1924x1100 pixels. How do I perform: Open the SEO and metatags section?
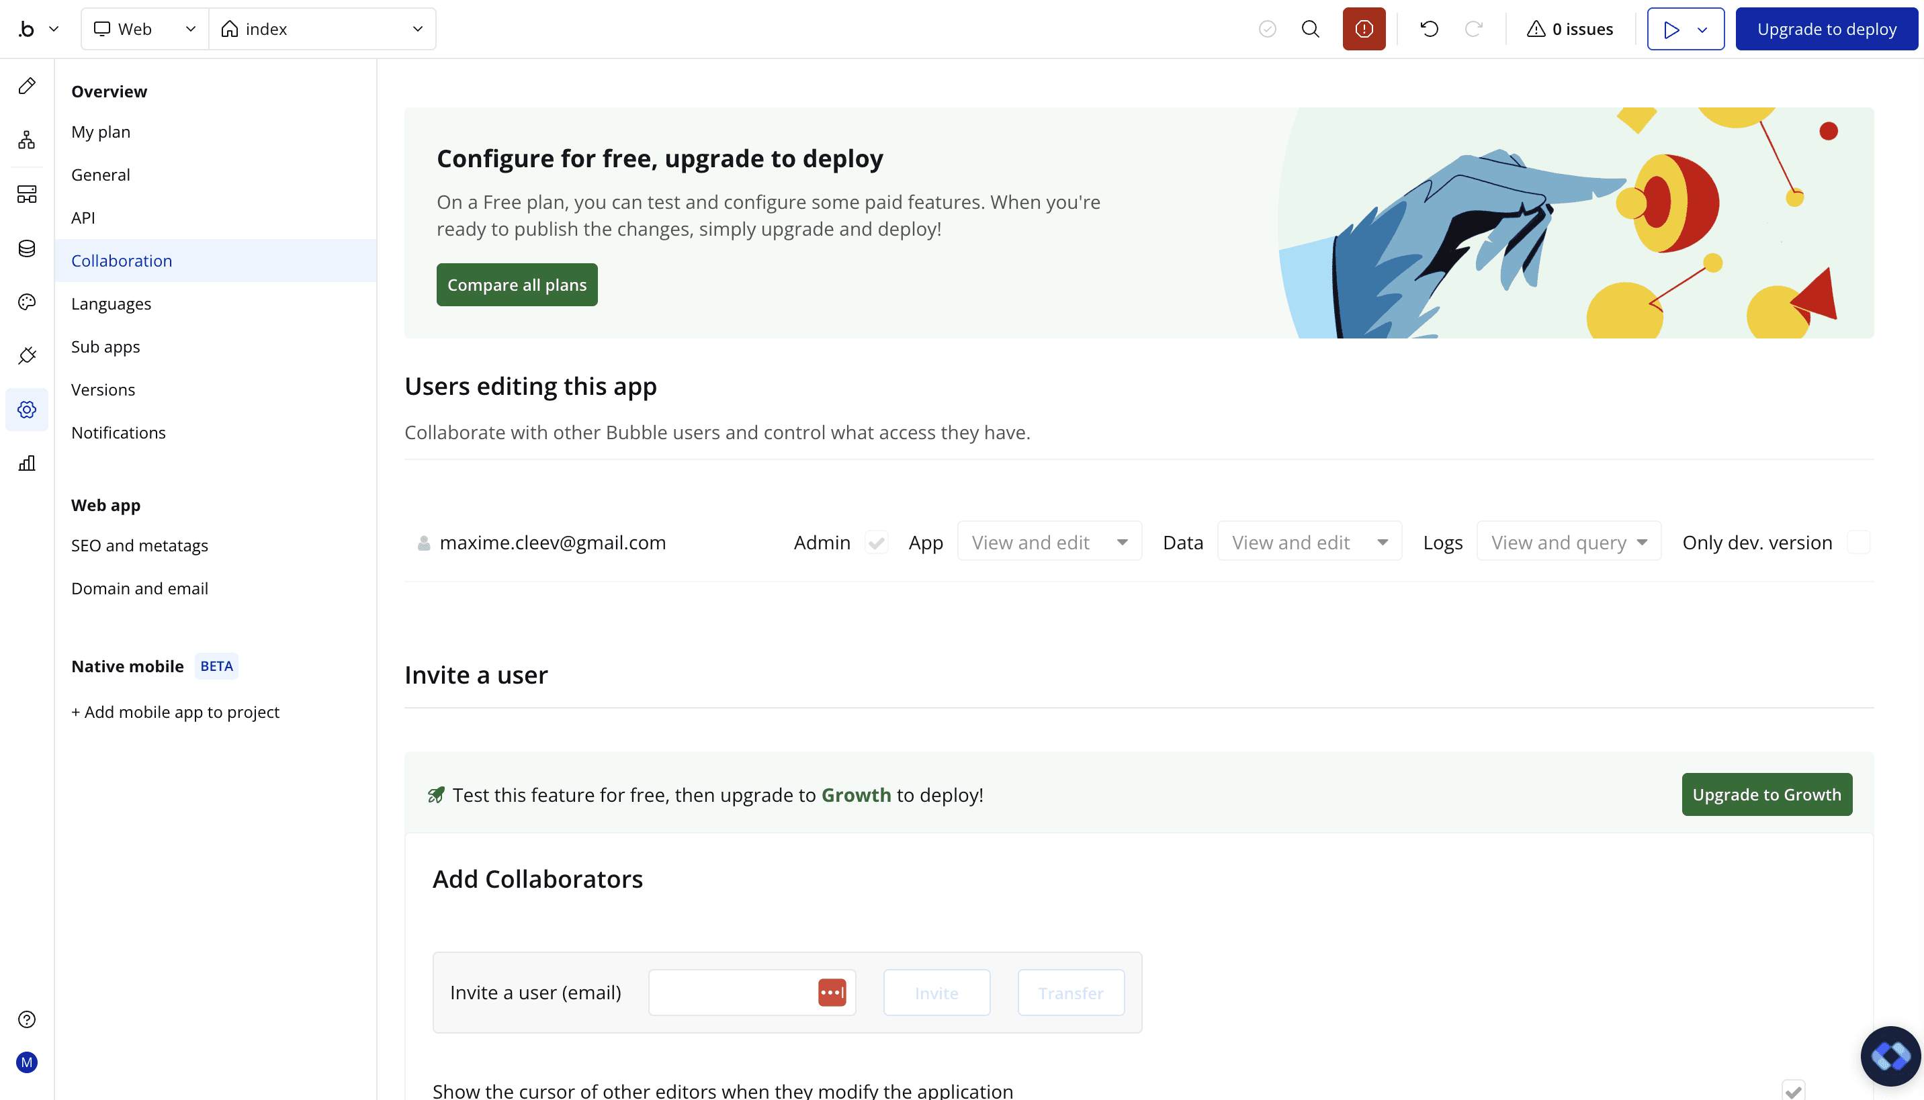(x=140, y=545)
